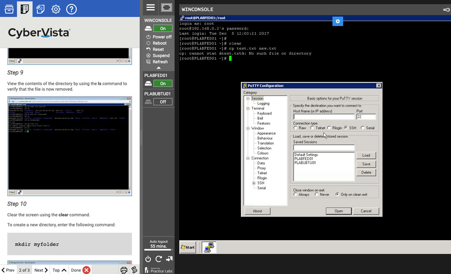Select the lab guide document tab icon
The width and height of the screenshot is (451, 274).
pyautogui.click(x=25, y=9)
